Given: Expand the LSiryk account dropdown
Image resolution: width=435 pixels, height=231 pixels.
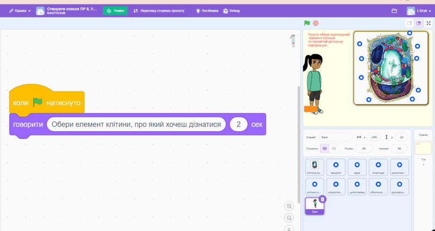Looking at the screenshot, I should [x=419, y=11].
